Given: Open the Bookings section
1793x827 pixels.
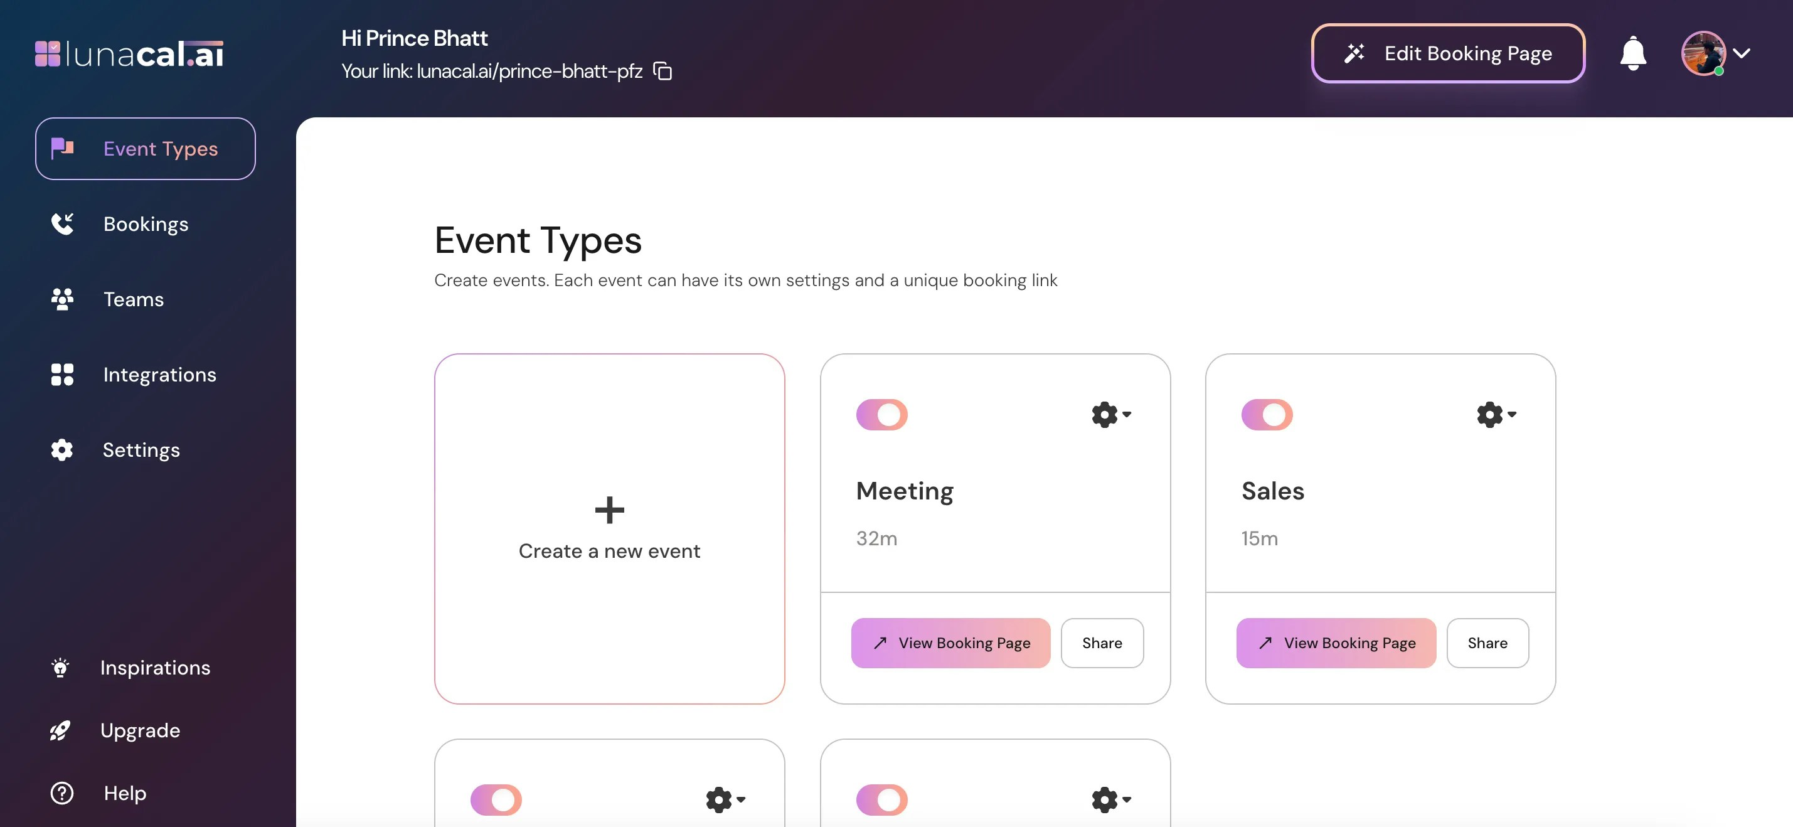Looking at the screenshot, I should (x=146, y=224).
